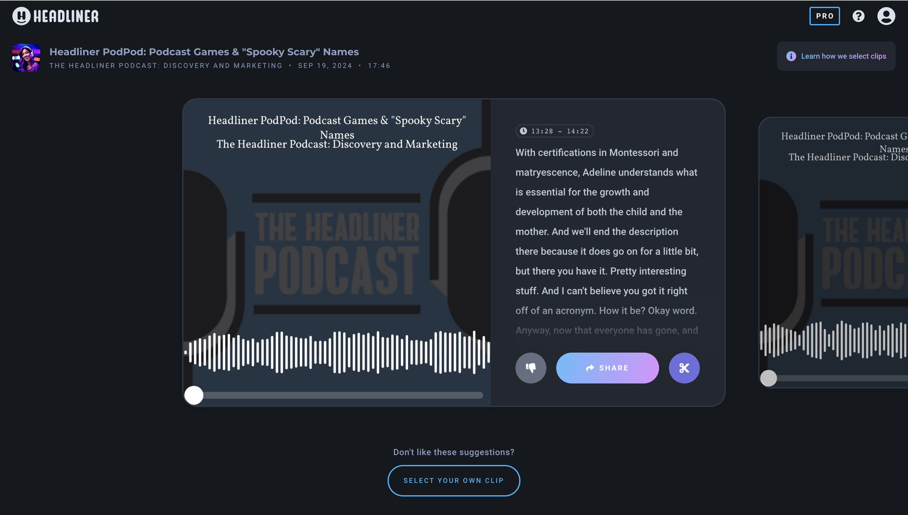Dislike this clip with thumbs down

click(x=531, y=368)
